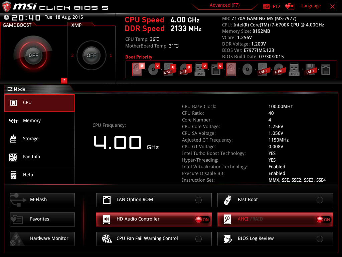Open Hardware Monitor
Image resolution: width=342 pixels, height=257 pixels.
point(42,239)
